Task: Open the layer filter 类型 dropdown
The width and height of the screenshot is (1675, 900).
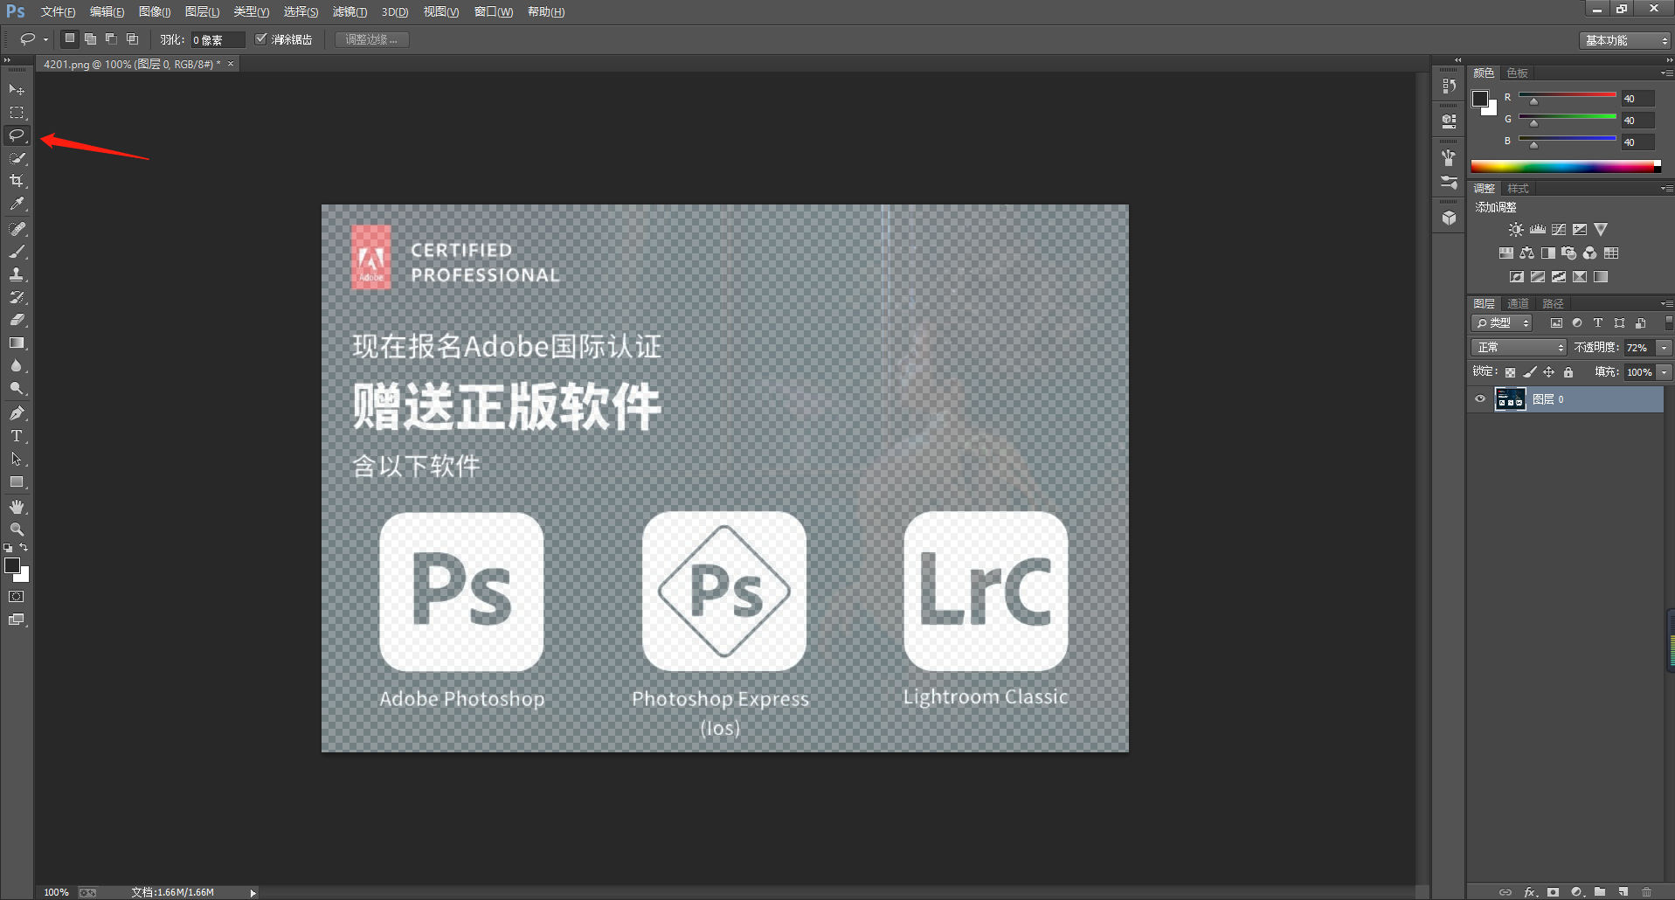Action: [x=1502, y=323]
